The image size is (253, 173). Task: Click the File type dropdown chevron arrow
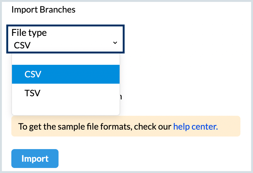[x=115, y=43]
